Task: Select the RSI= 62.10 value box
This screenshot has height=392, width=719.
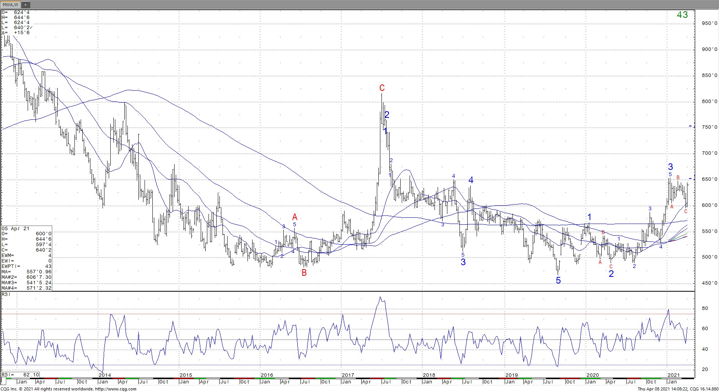Action: coord(20,375)
